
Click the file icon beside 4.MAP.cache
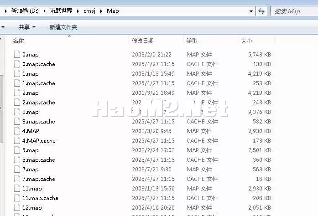(17, 141)
